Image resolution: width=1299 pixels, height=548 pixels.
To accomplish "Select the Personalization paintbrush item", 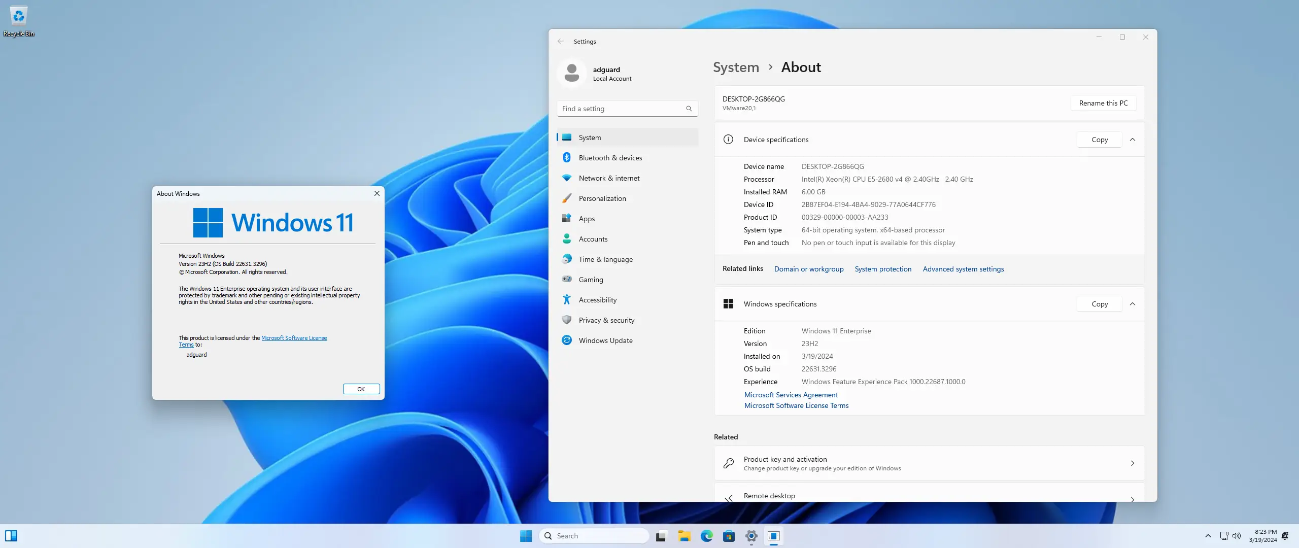I will [602, 198].
